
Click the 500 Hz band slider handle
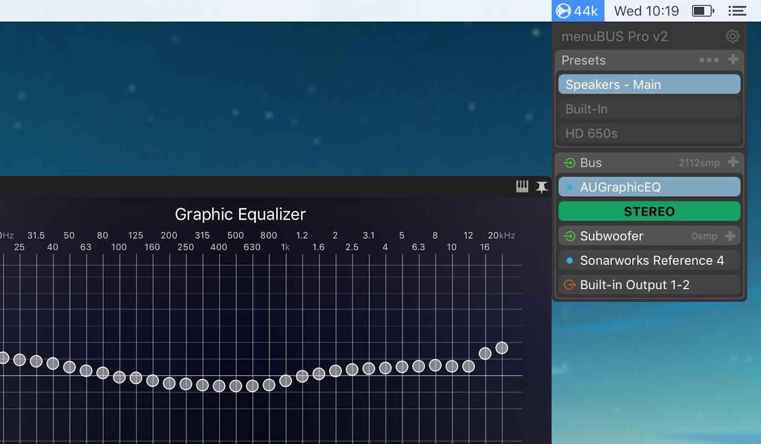coord(235,385)
